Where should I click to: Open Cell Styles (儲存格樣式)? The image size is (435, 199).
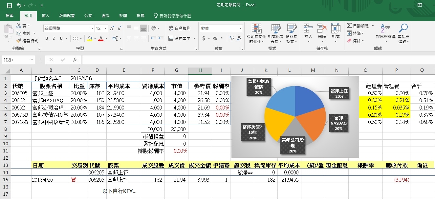(292, 33)
